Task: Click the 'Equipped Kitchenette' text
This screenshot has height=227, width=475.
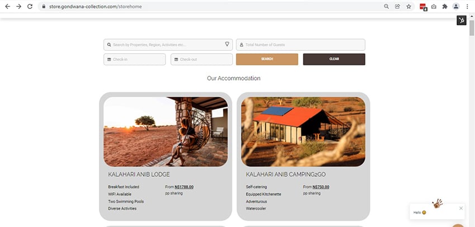Action: tap(264, 194)
